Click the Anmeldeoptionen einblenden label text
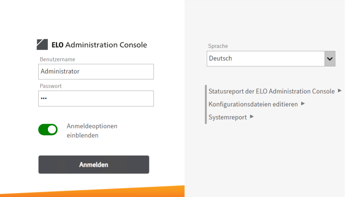 coord(92,130)
